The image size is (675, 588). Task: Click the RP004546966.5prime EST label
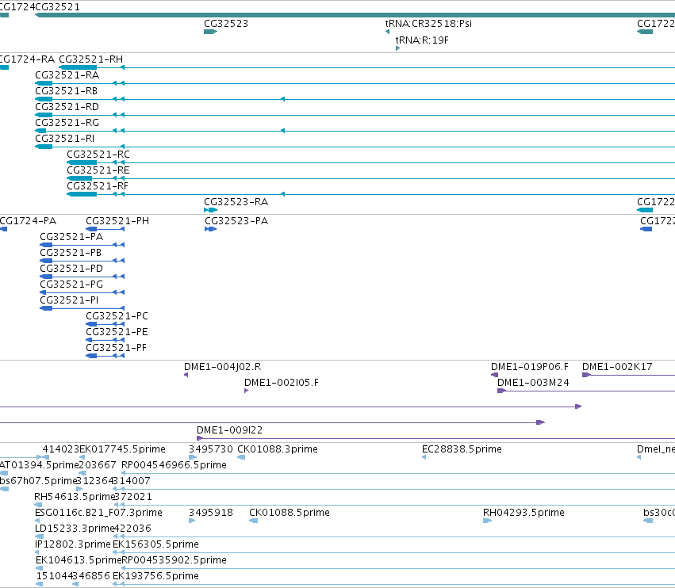pos(174,465)
